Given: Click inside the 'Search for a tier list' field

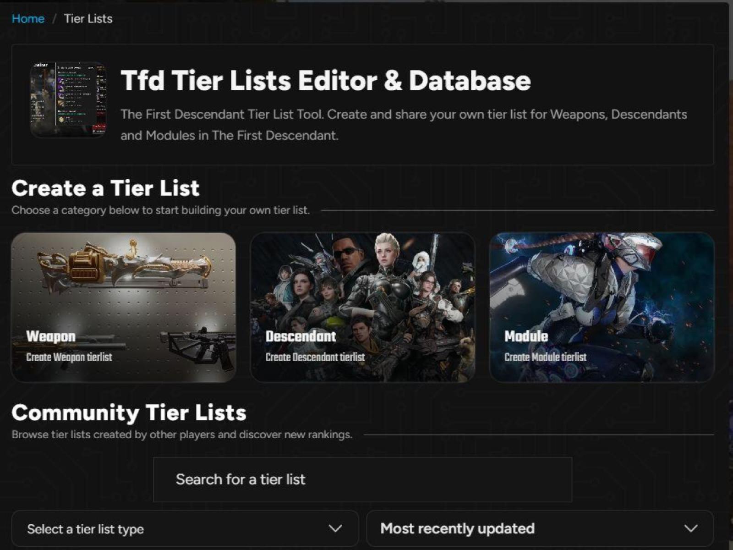Looking at the screenshot, I should point(362,479).
